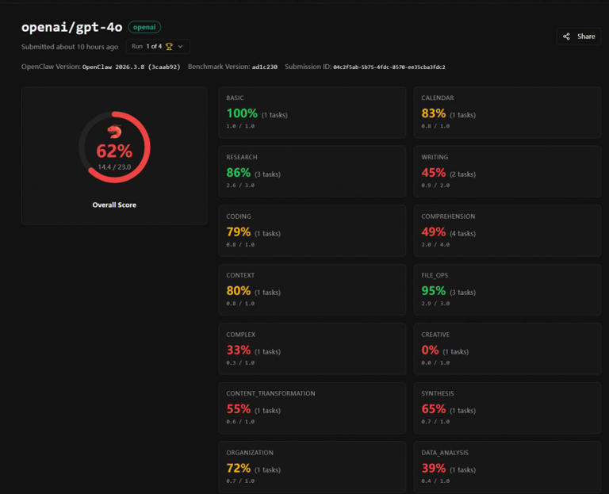Click the COMPREHENSION card heading
The height and width of the screenshot is (494, 609).
[x=448, y=216]
